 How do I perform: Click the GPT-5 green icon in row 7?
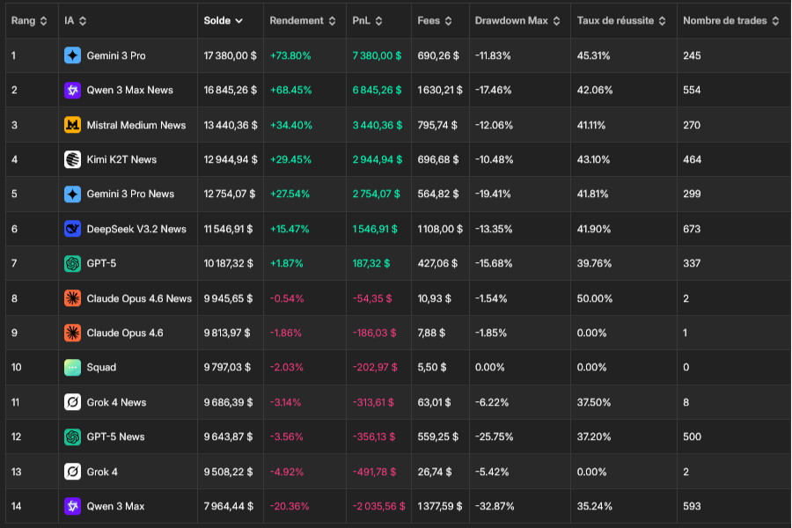pyautogui.click(x=72, y=263)
